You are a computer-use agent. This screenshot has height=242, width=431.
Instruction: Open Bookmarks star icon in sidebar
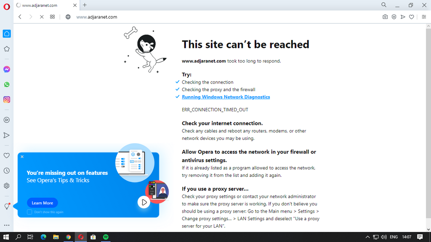pos(7,49)
